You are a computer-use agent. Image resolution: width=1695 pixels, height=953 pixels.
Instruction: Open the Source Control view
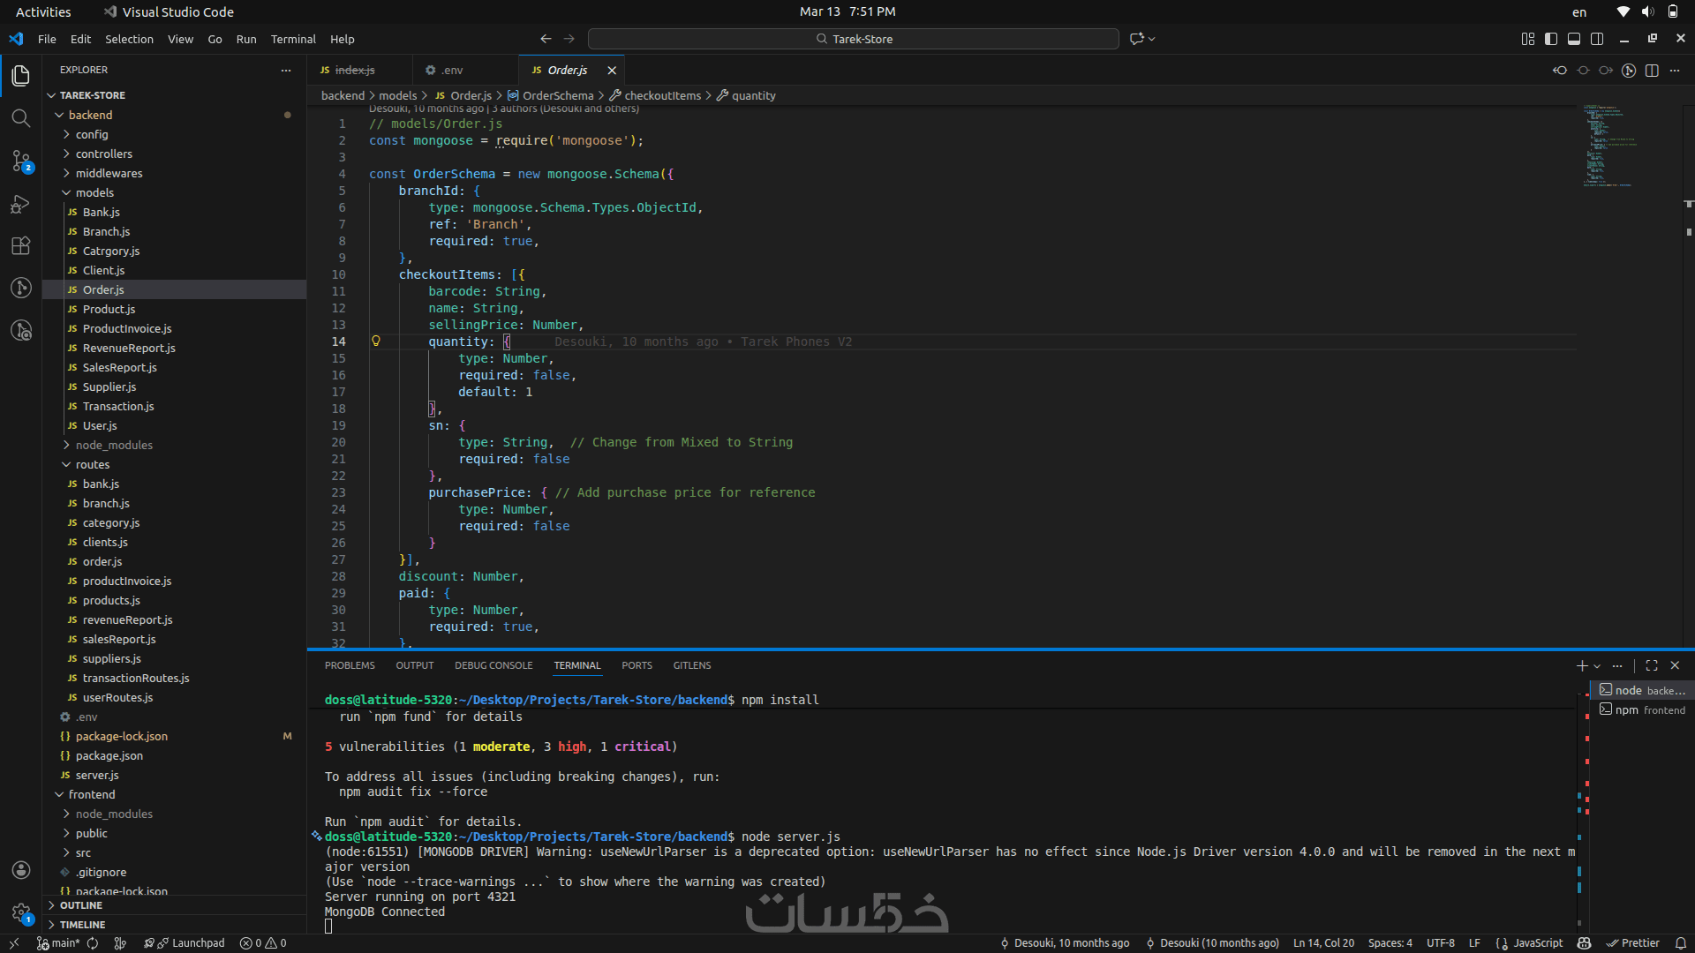click(20, 161)
